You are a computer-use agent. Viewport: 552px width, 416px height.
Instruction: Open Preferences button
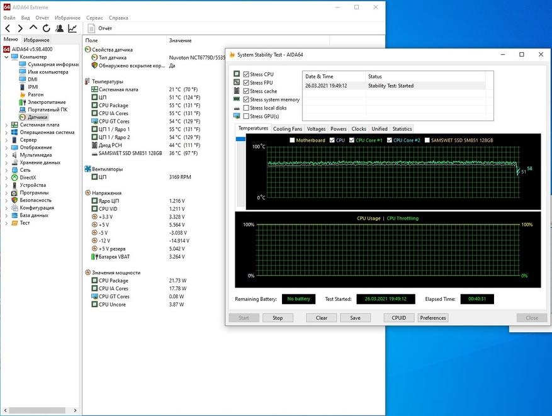433,318
